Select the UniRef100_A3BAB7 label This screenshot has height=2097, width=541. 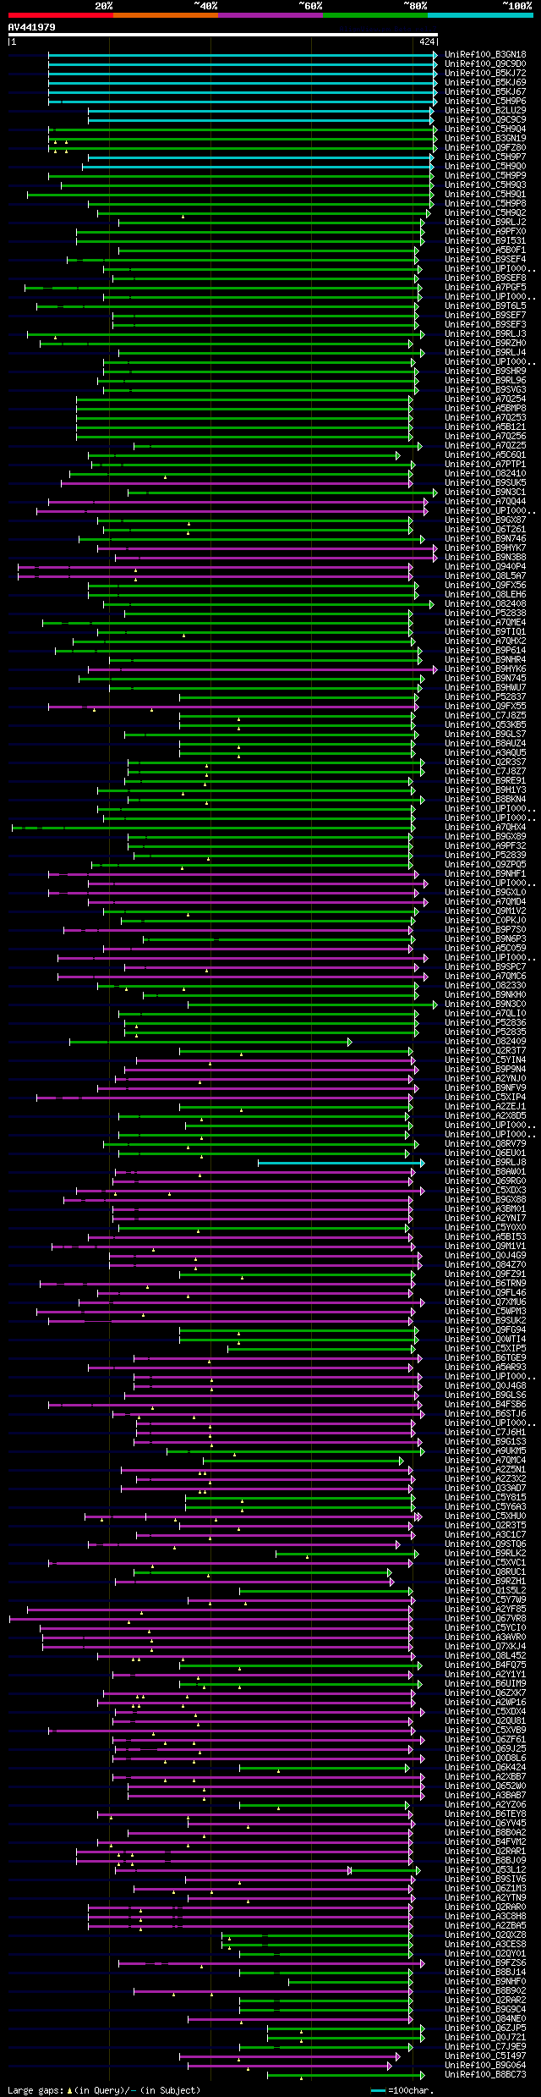click(x=485, y=1796)
